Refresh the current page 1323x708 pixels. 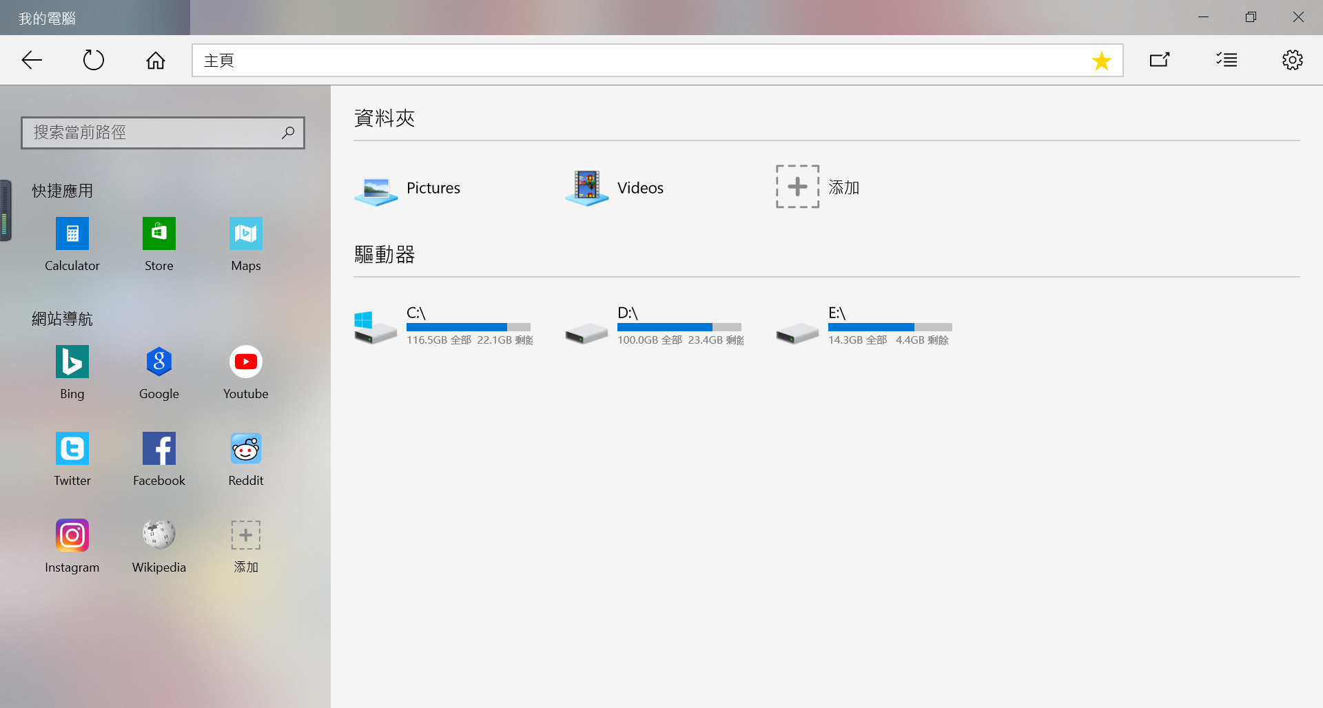pos(94,60)
